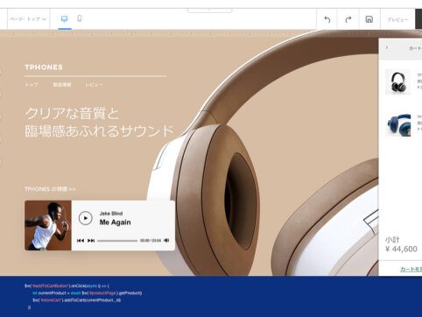Open the レビュー navigation menu item
The width and height of the screenshot is (422, 317).
pyautogui.click(x=94, y=85)
